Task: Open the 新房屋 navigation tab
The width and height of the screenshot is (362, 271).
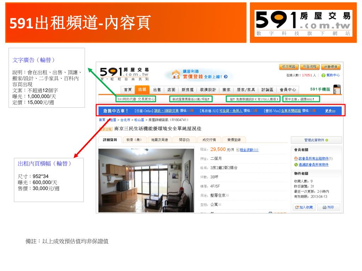Action: click(187, 90)
